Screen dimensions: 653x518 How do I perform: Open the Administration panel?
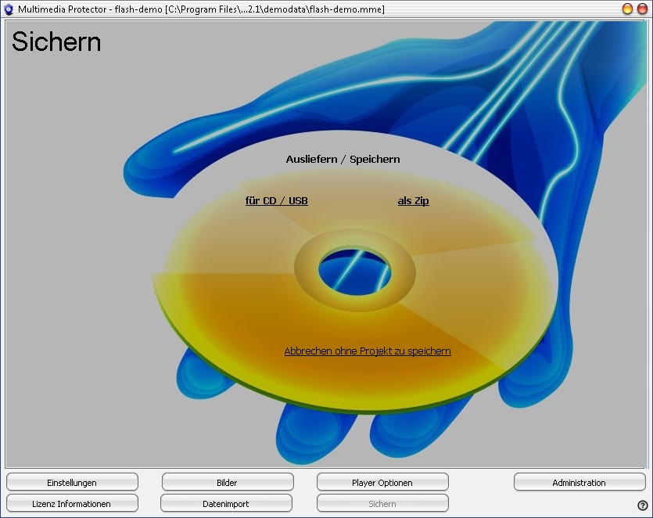[x=579, y=483]
